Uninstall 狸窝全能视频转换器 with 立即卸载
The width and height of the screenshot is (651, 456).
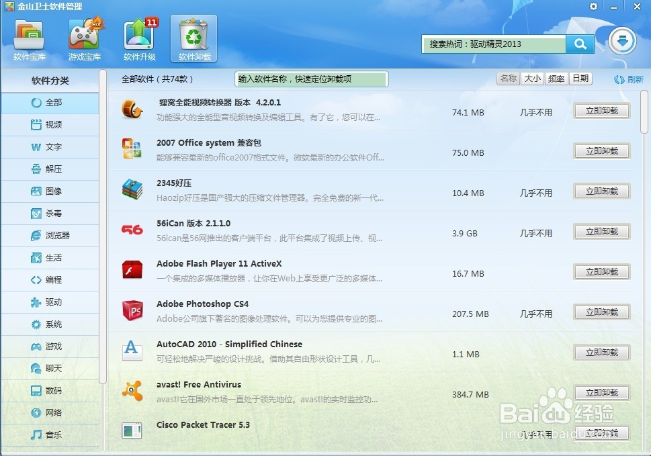point(601,111)
